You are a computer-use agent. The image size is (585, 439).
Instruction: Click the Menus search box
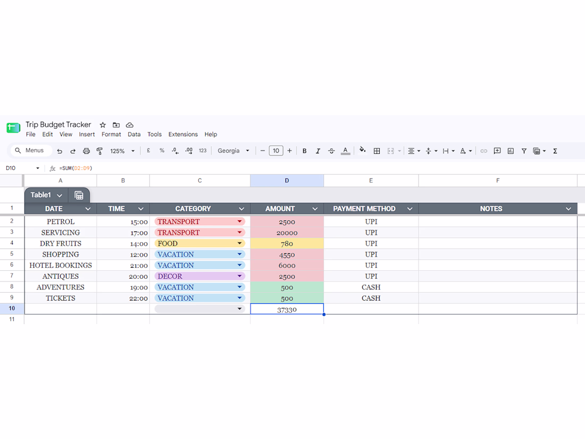[x=31, y=151]
